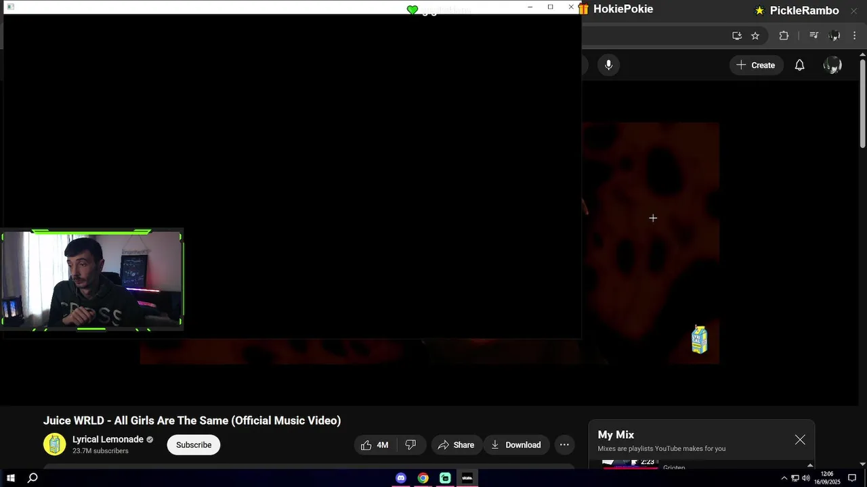Click the Create button on YouTube
Image resolution: width=867 pixels, height=487 pixels.
tap(756, 65)
